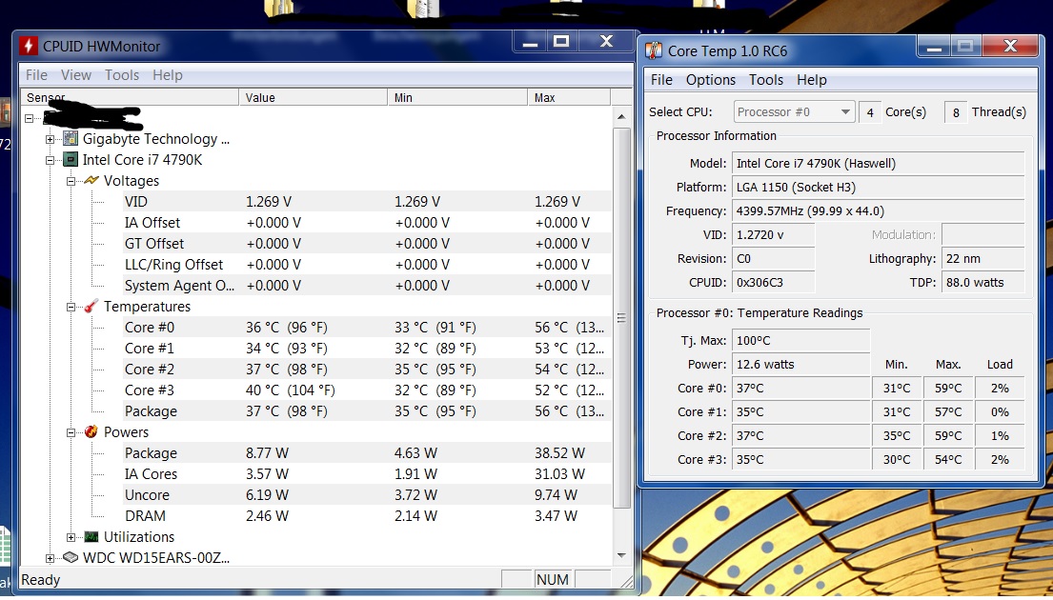Click the Lithography 22 nm field
The height and width of the screenshot is (600, 1053).
click(983, 258)
